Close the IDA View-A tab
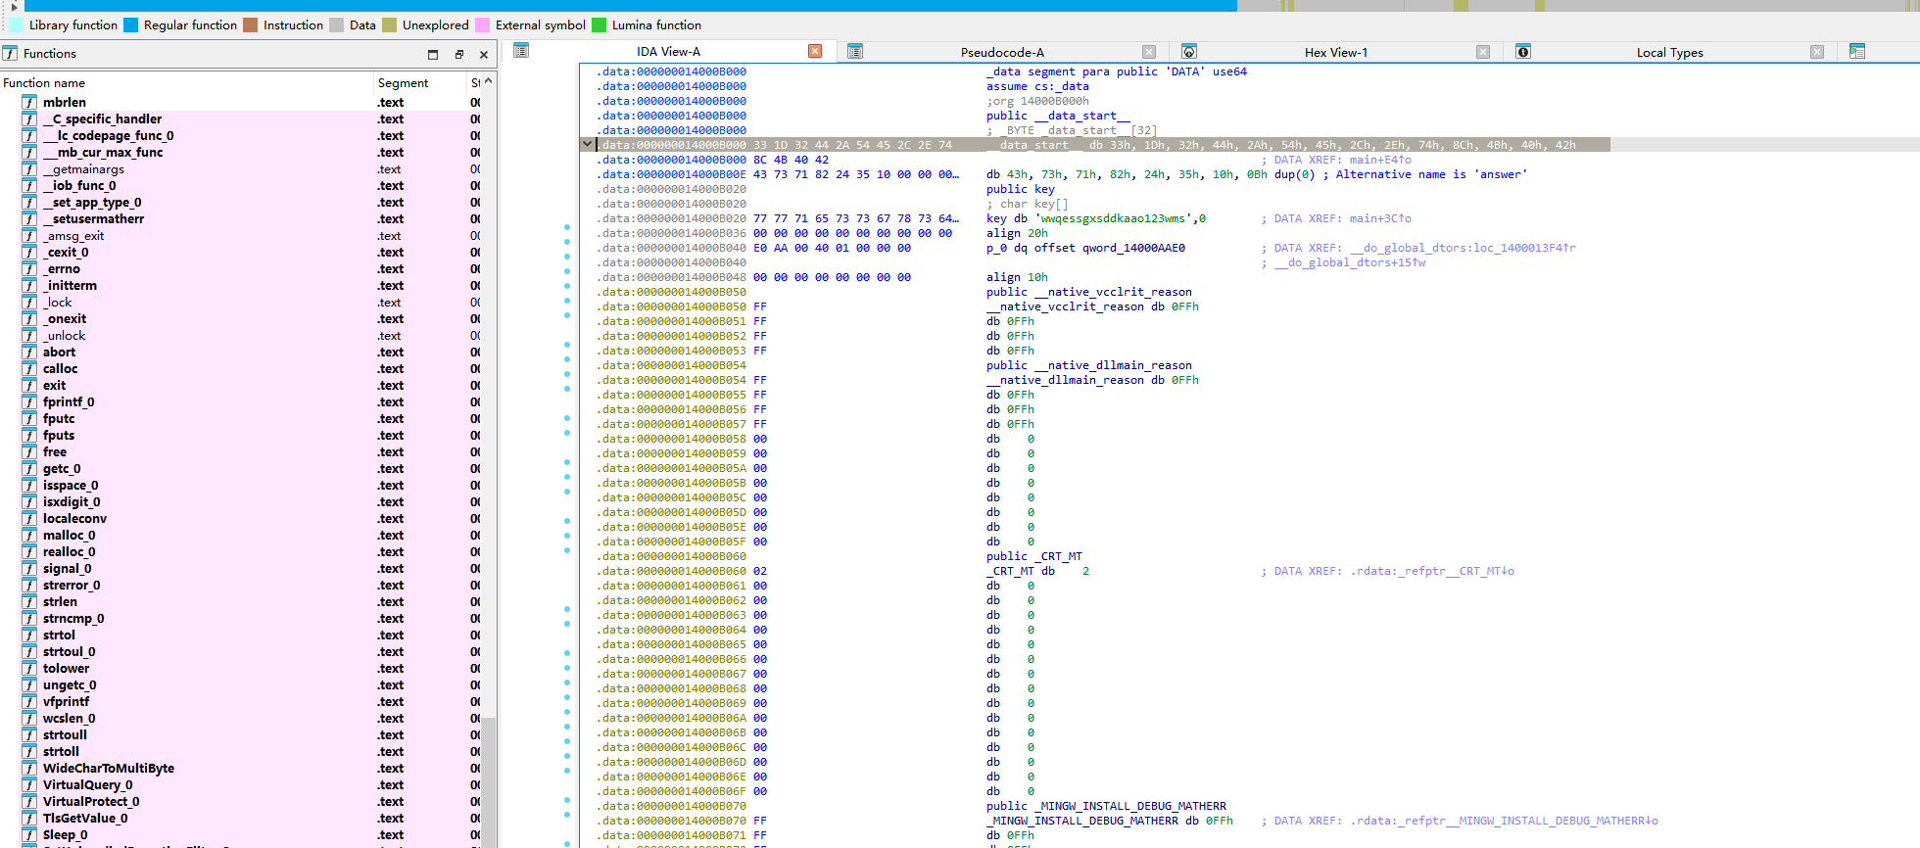This screenshot has width=1920, height=848. [x=815, y=52]
